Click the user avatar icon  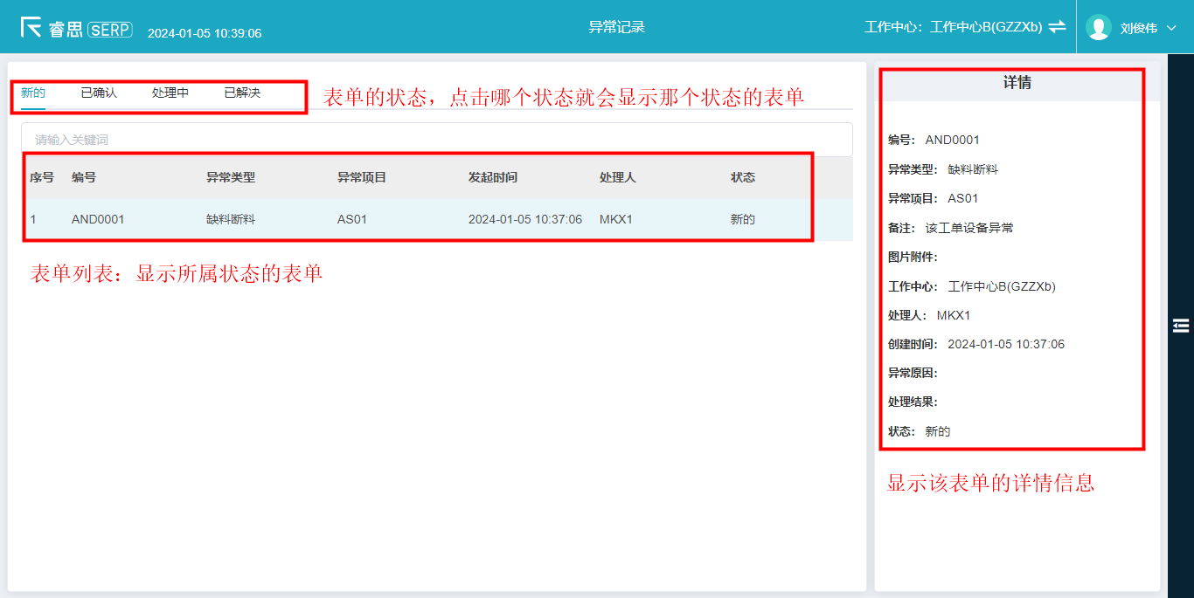point(1098,27)
